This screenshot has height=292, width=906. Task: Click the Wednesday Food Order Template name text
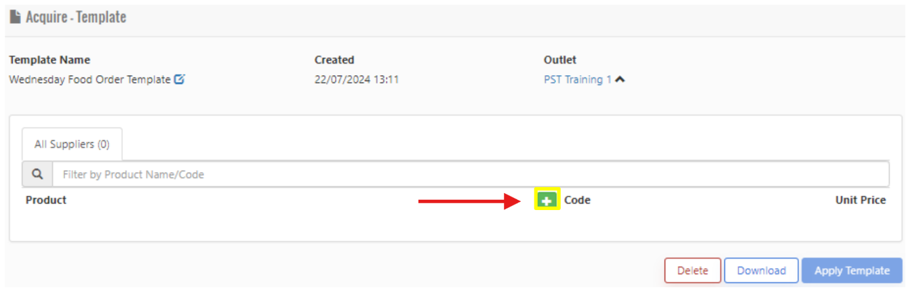click(90, 79)
